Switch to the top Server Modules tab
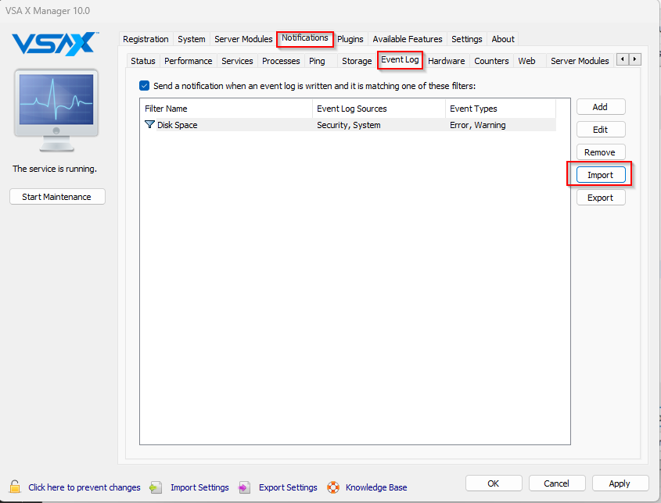 [243, 39]
